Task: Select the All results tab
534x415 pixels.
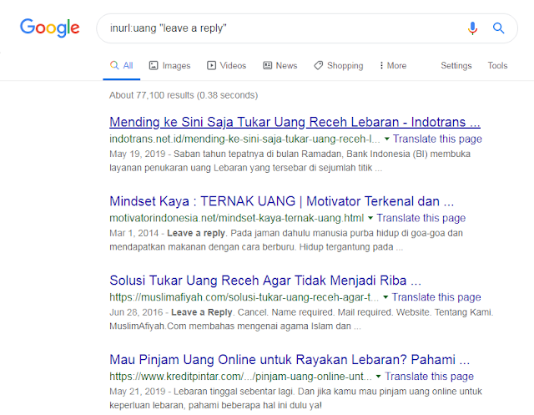Action: coord(121,65)
